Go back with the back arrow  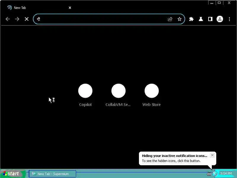click(8, 19)
